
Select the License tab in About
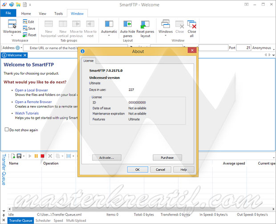[88, 61]
